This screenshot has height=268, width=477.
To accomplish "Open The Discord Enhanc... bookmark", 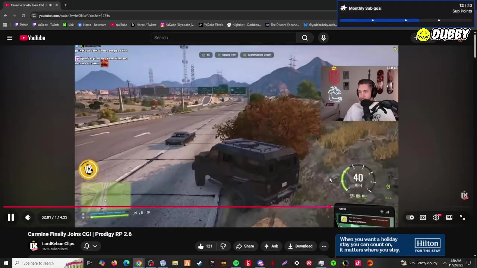I will pyautogui.click(x=282, y=25).
